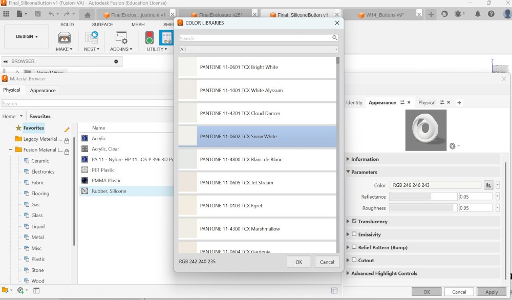This screenshot has width=512, height=300.
Task: Toggle the Translucency checkbox
Action: (354, 221)
